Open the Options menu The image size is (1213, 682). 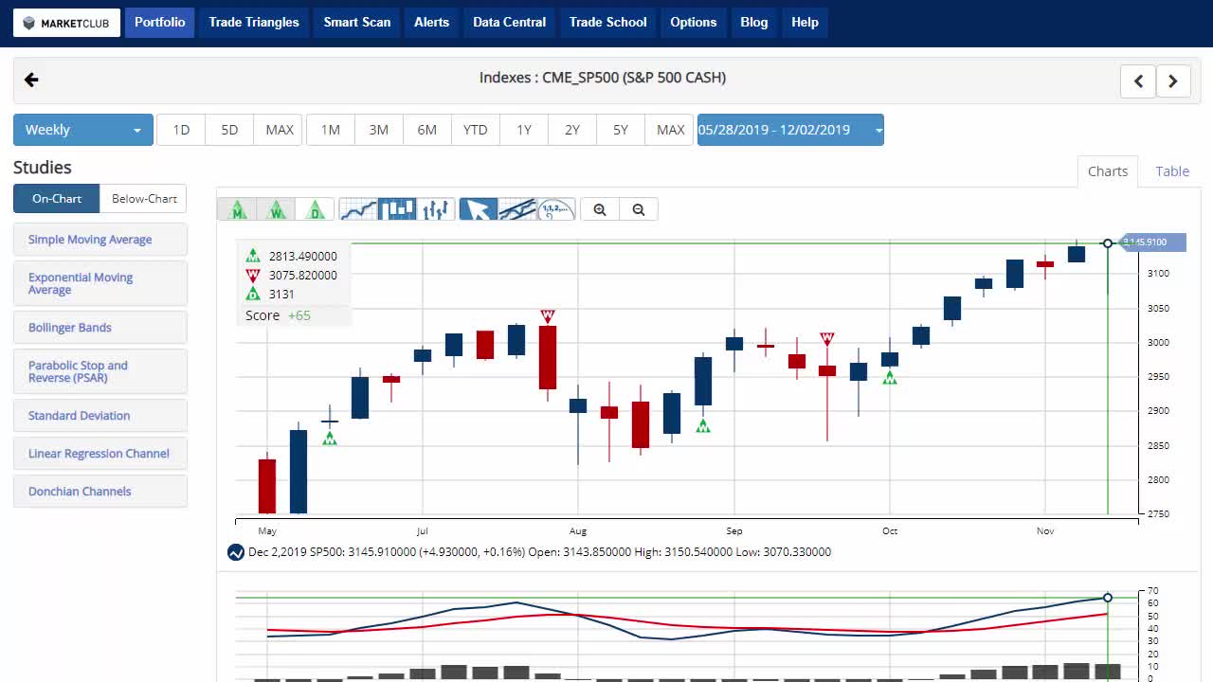(x=694, y=23)
